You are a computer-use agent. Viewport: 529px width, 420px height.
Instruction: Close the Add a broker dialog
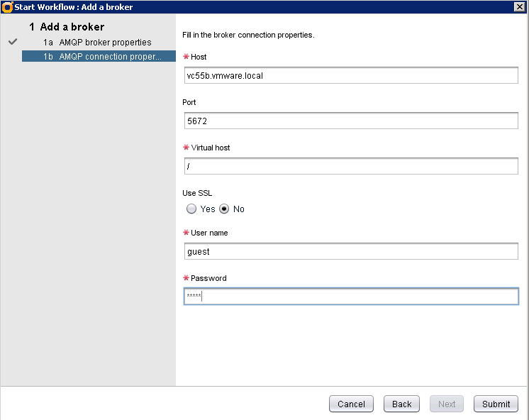[x=518, y=7]
